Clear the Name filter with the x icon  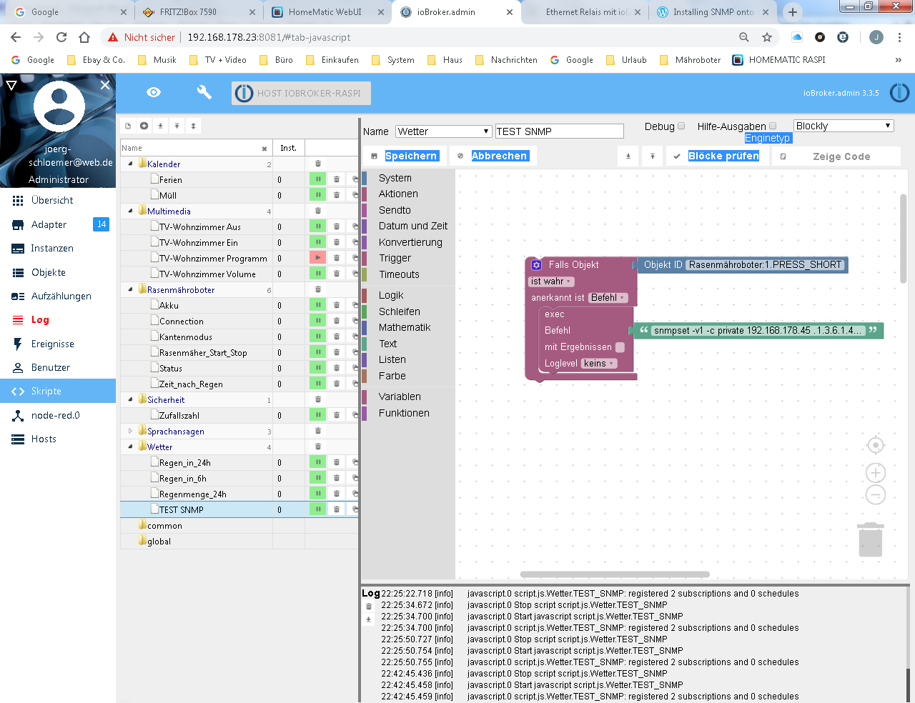pyautogui.click(x=264, y=149)
